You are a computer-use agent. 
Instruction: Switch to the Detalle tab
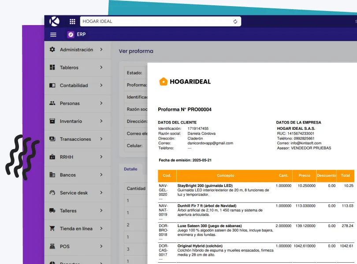click(130, 169)
